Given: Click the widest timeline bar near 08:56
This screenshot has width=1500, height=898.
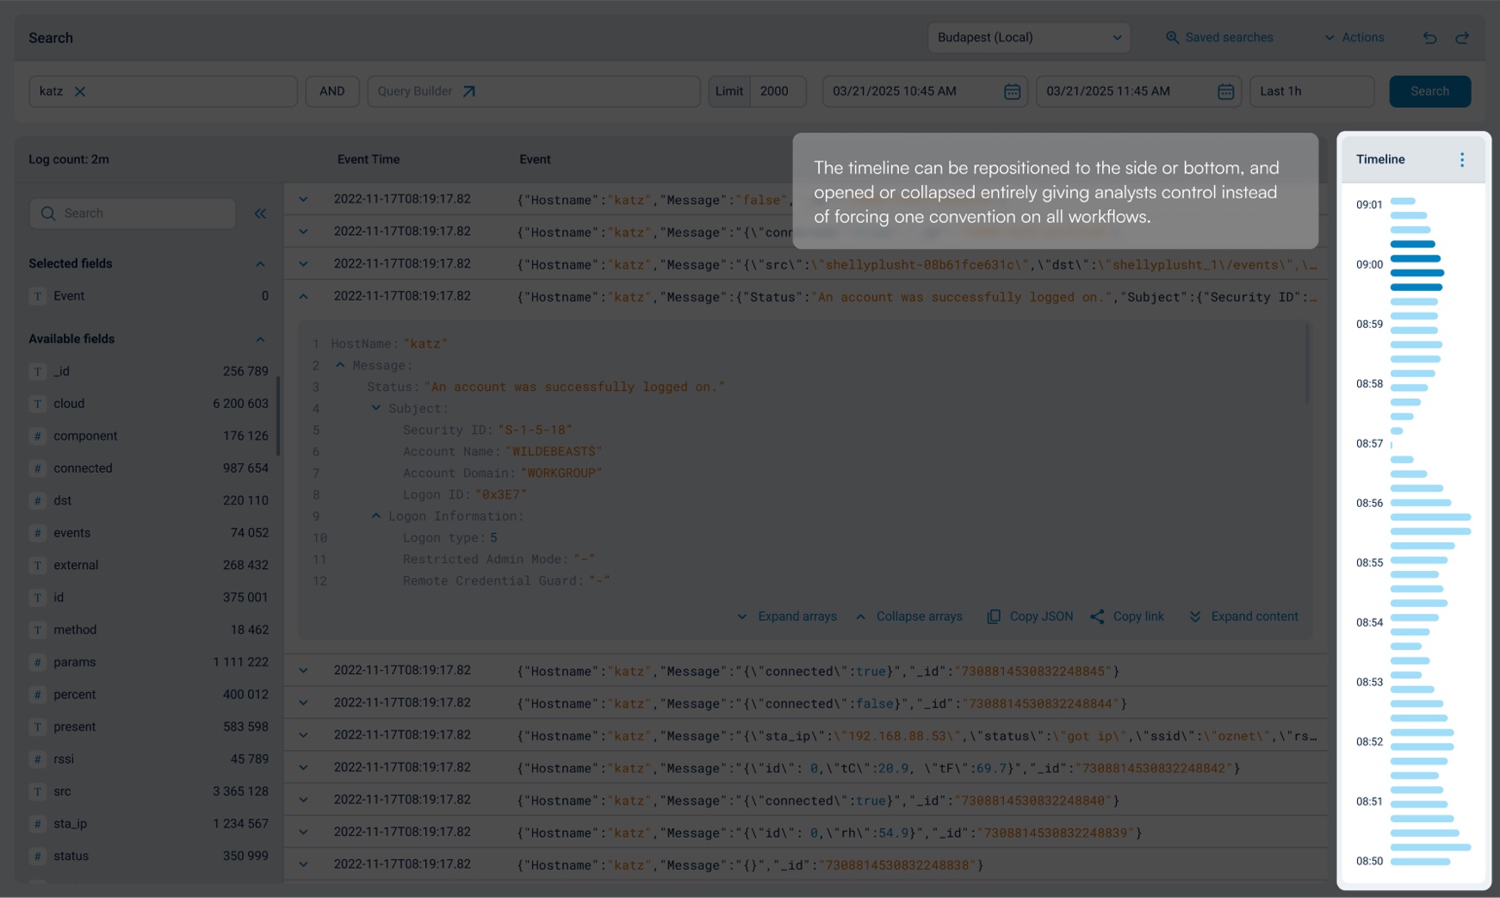Looking at the screenshot, I should pos(1430,517).
